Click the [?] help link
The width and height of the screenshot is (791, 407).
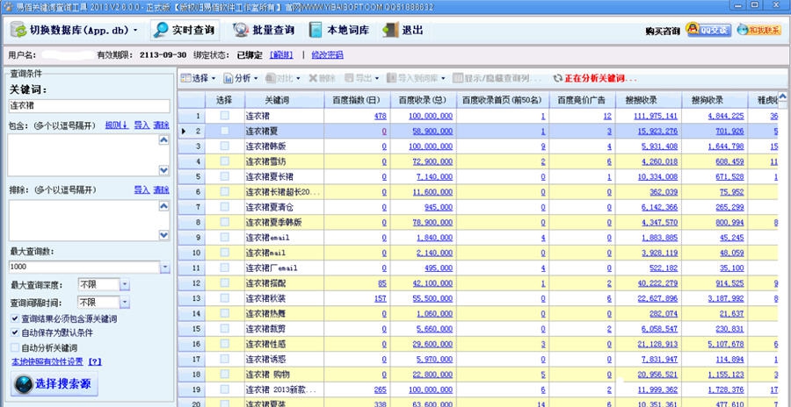(95, 361)
